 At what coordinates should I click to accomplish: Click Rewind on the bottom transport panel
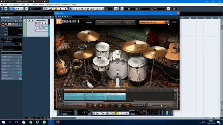click(97, 114)
